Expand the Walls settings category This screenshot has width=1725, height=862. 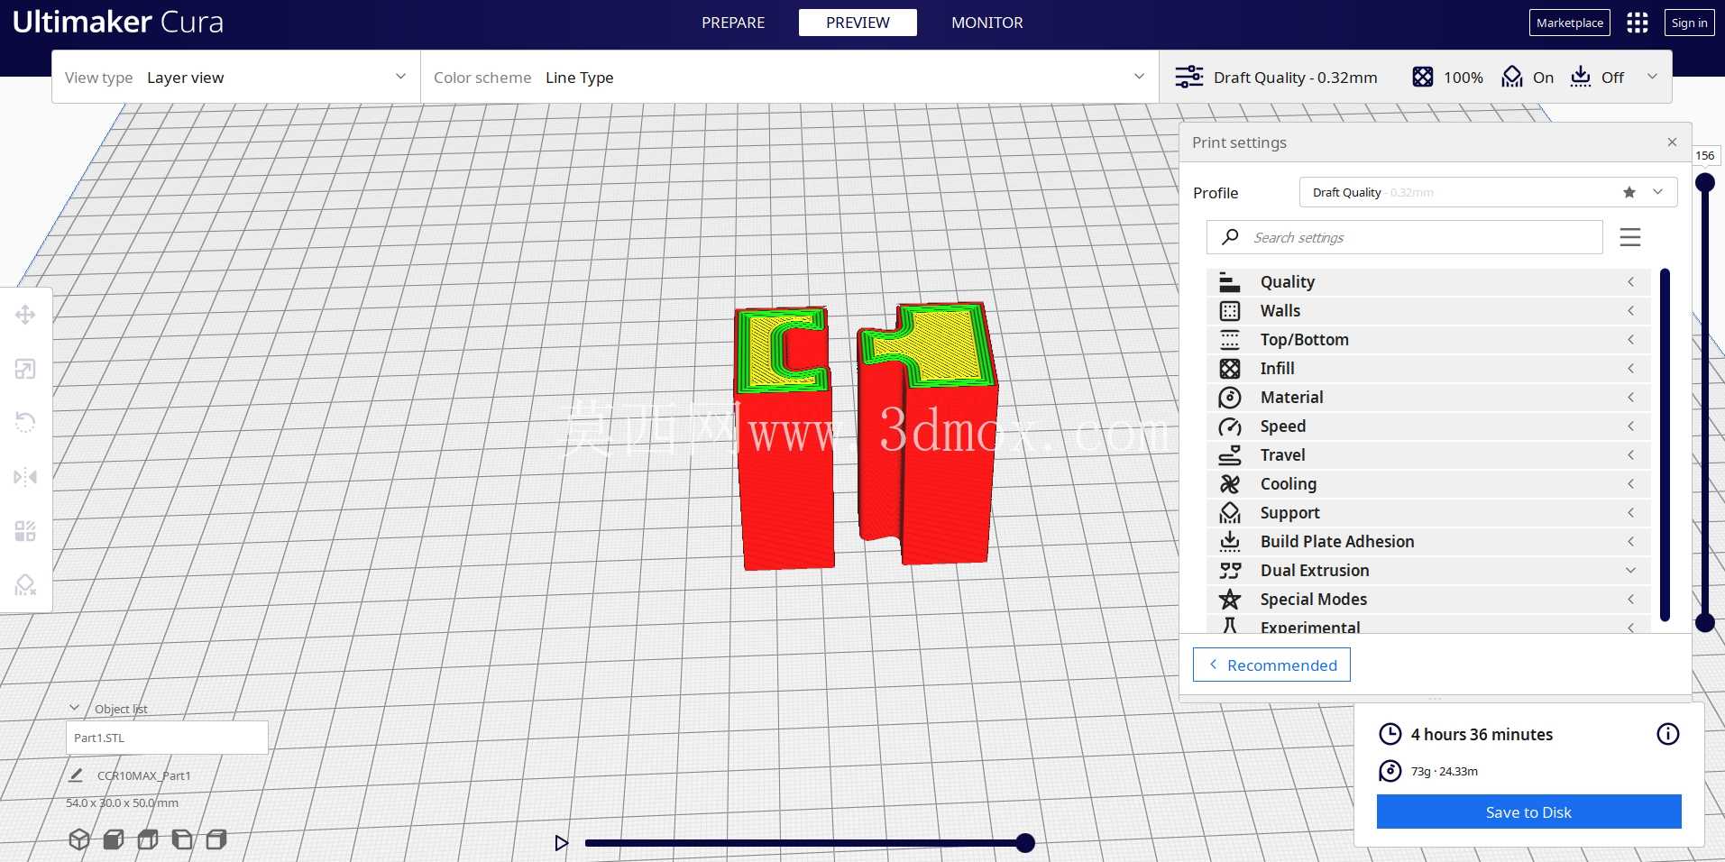[1428, 311]
